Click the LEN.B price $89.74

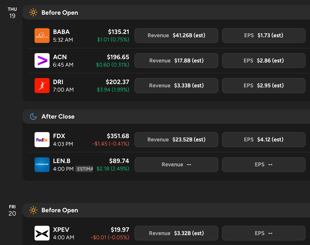tap(119, 161)
